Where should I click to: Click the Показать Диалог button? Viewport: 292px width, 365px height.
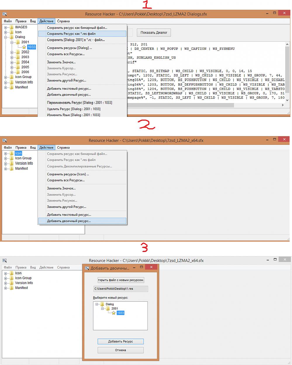154,33
